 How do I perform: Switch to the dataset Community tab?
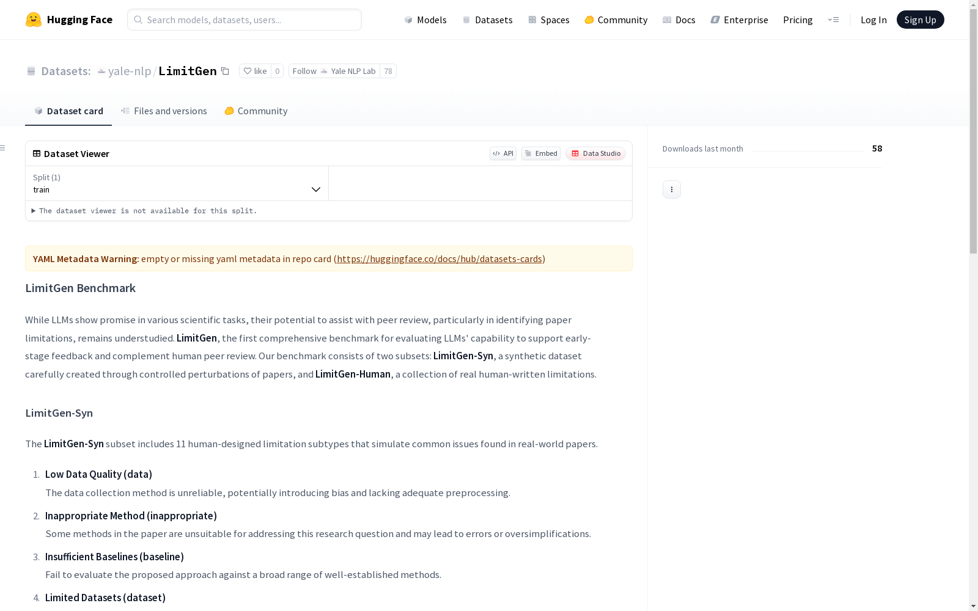click(256, 111)
